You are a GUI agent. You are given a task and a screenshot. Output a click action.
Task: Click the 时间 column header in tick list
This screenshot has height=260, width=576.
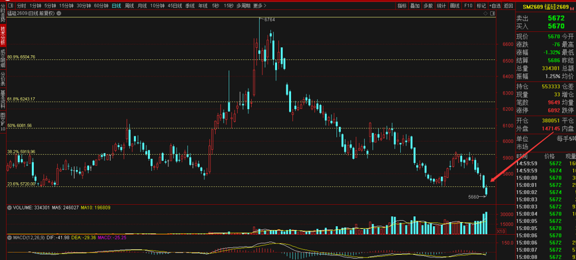522,156
